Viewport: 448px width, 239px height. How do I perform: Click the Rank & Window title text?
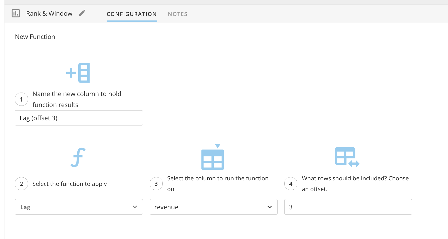(x=49, y=13)
